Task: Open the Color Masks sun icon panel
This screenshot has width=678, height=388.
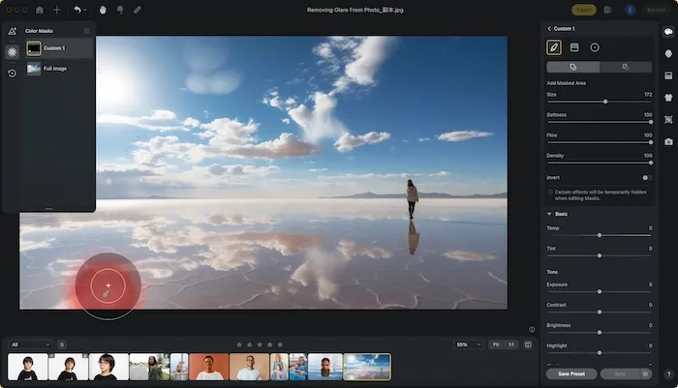Action: [x=12, y=52]
